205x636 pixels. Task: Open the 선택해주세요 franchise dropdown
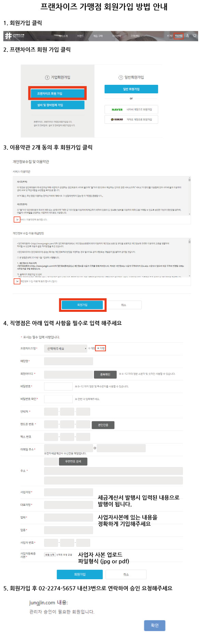click(x=66, y=348)
